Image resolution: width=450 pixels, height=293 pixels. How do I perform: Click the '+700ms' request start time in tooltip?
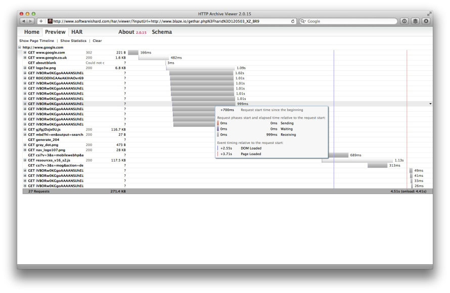[227, 110]
